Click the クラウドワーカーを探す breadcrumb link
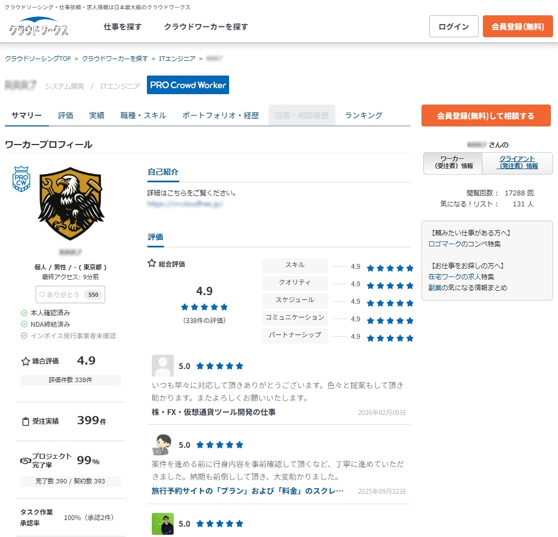Image resolution: width=558 pixels, height=537 pixels. [115, 59]
